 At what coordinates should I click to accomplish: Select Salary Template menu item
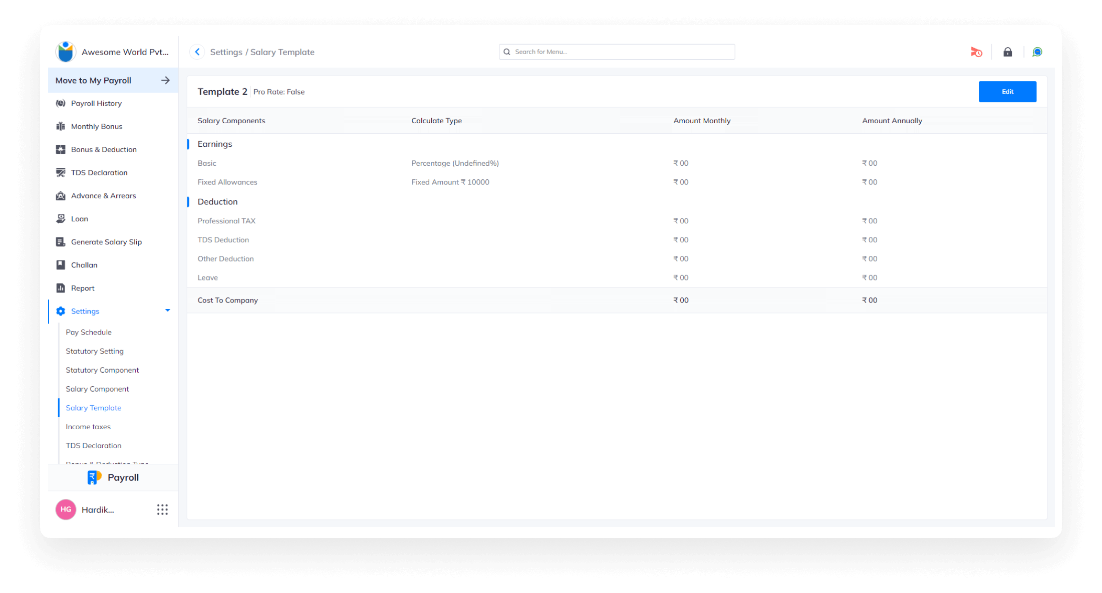pyautogui.click(x=94, y=408)
